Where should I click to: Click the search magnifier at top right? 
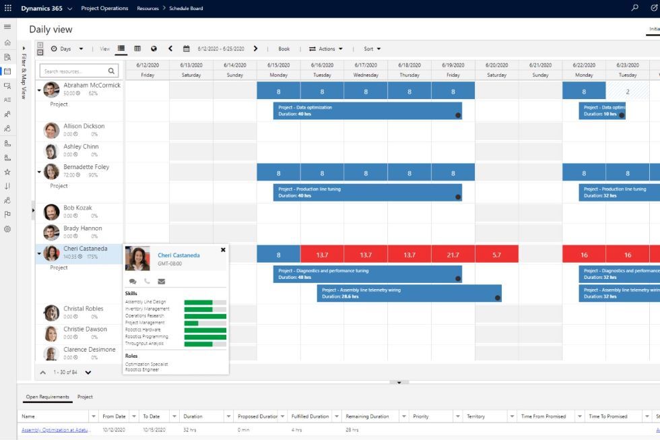(634, 8)
